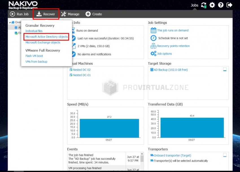This screenshot has width=240, height=172.
Task: Open settings gear icon in header
Action: click(212, 5)
